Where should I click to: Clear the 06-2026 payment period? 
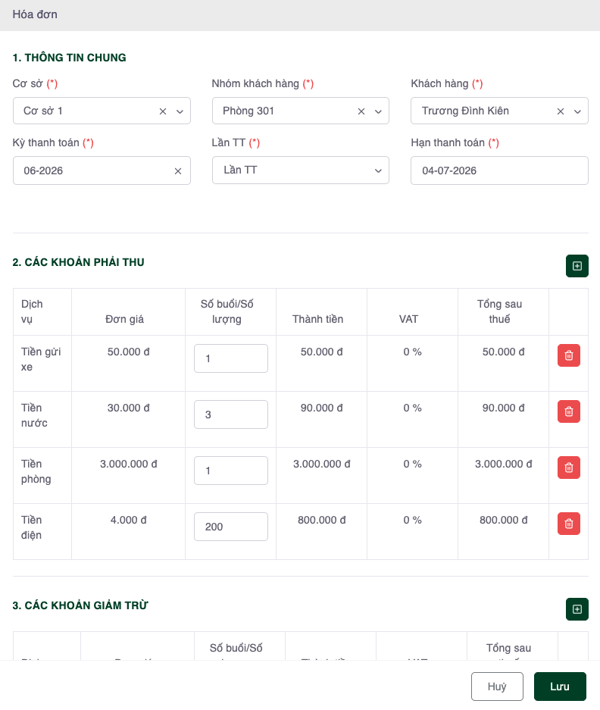click(x=178, y=171)
